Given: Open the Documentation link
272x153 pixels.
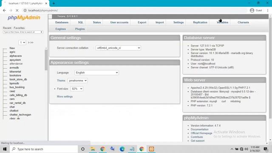Looking at the screenshot, I should (199, 129).
